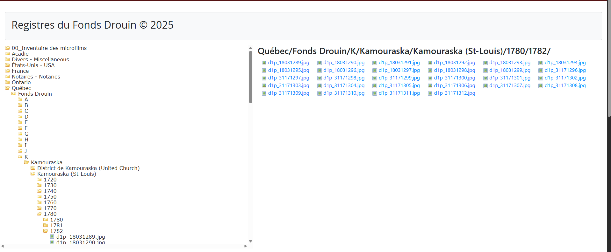Click the horizontal scrollbar right arrow
Screen dimensions: 611x252
pyautogui.click(x=245, y=246)
